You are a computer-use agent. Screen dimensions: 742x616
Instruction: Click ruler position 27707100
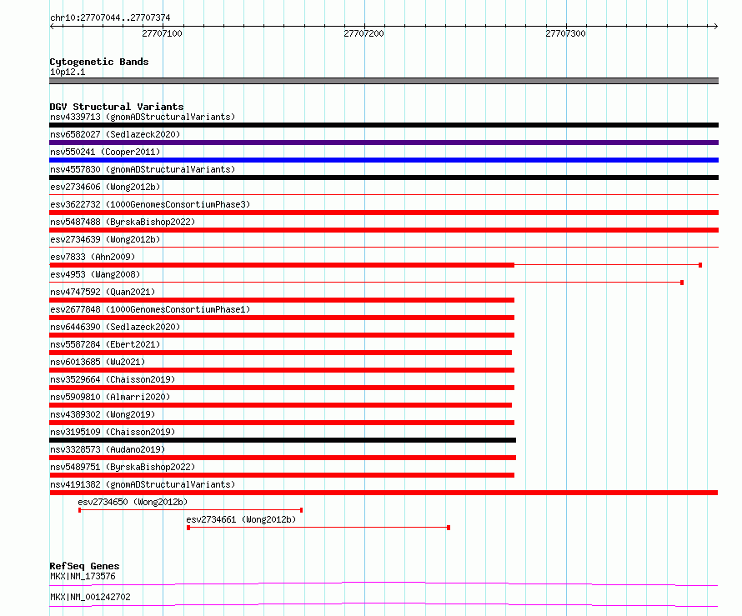(162, 33)
